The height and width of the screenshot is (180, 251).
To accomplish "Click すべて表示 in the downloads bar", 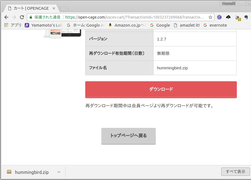I will point(235,172).
